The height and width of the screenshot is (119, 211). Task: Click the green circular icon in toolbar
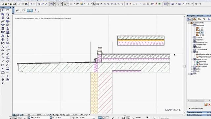point(160,4)
